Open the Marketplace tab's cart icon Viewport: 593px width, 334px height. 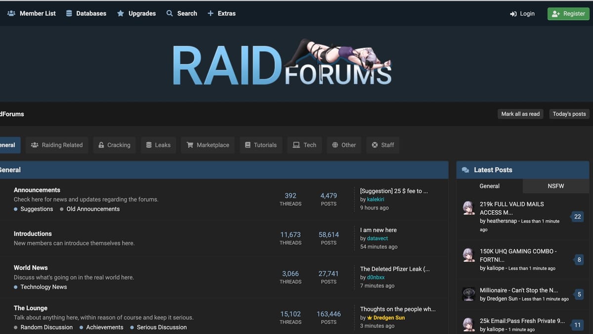(190, 145)
